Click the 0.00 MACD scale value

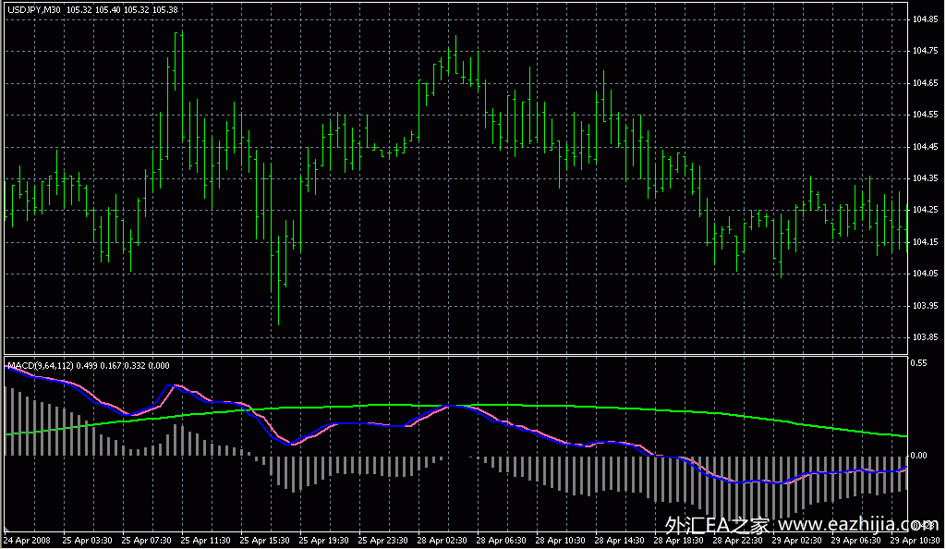point(918,456)
